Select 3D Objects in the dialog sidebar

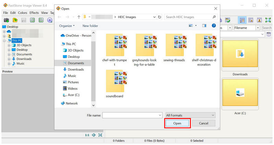[x=73, y=50]
